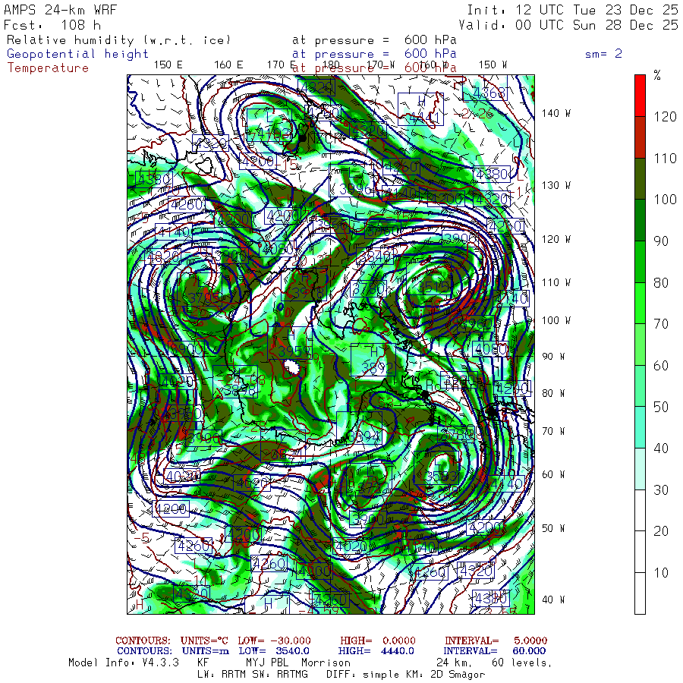Pick the olive 100–110% colorbar segment
683x683 pixels.
coord(640,178)
